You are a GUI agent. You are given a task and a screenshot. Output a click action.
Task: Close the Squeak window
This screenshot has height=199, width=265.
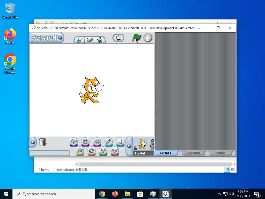point(230,28)
